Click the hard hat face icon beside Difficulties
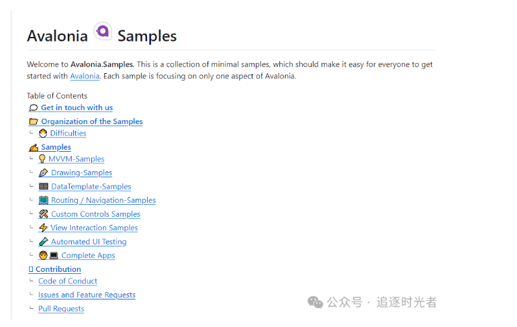This screenshot has width=517, height=327. tap(43, 133)
